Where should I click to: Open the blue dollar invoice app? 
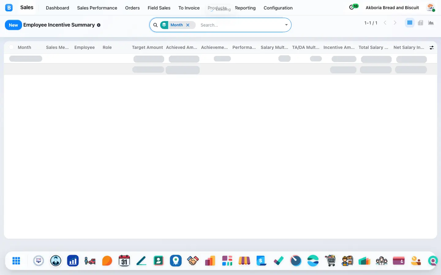click(x=262, y=261)
